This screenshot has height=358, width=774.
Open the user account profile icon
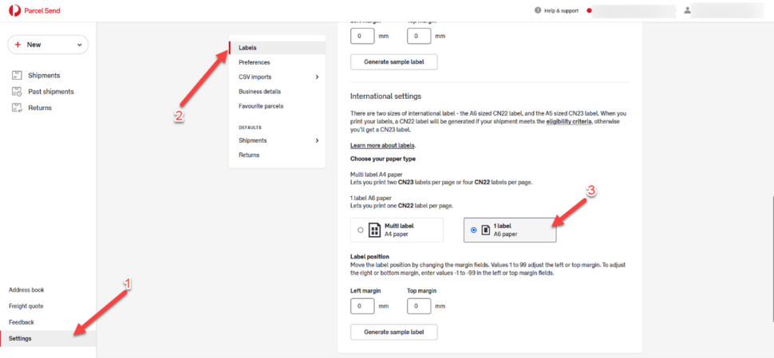click(687, 10)
